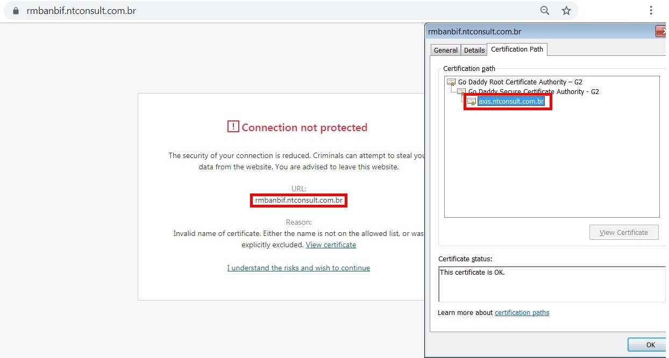Click "I understand the risks and wish to continue"
The width and height of the screenshot is (669, 358).
pyautogui.click(x=298, y=268)
